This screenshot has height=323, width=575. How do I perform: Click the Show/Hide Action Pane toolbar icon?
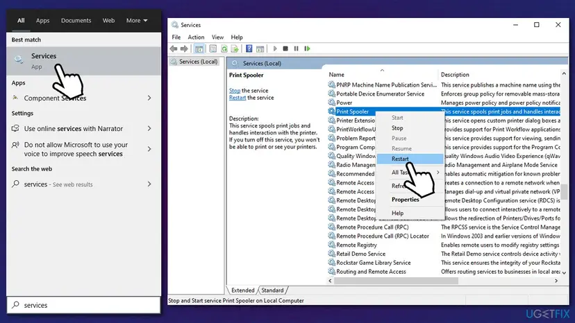(x=260, y=49)
